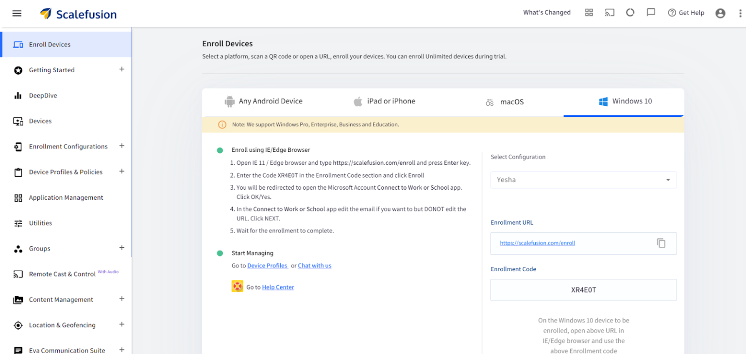746x354 pixels.
Task: Expand the Enrollment Configurations section
Action: (x=122, y=146)
